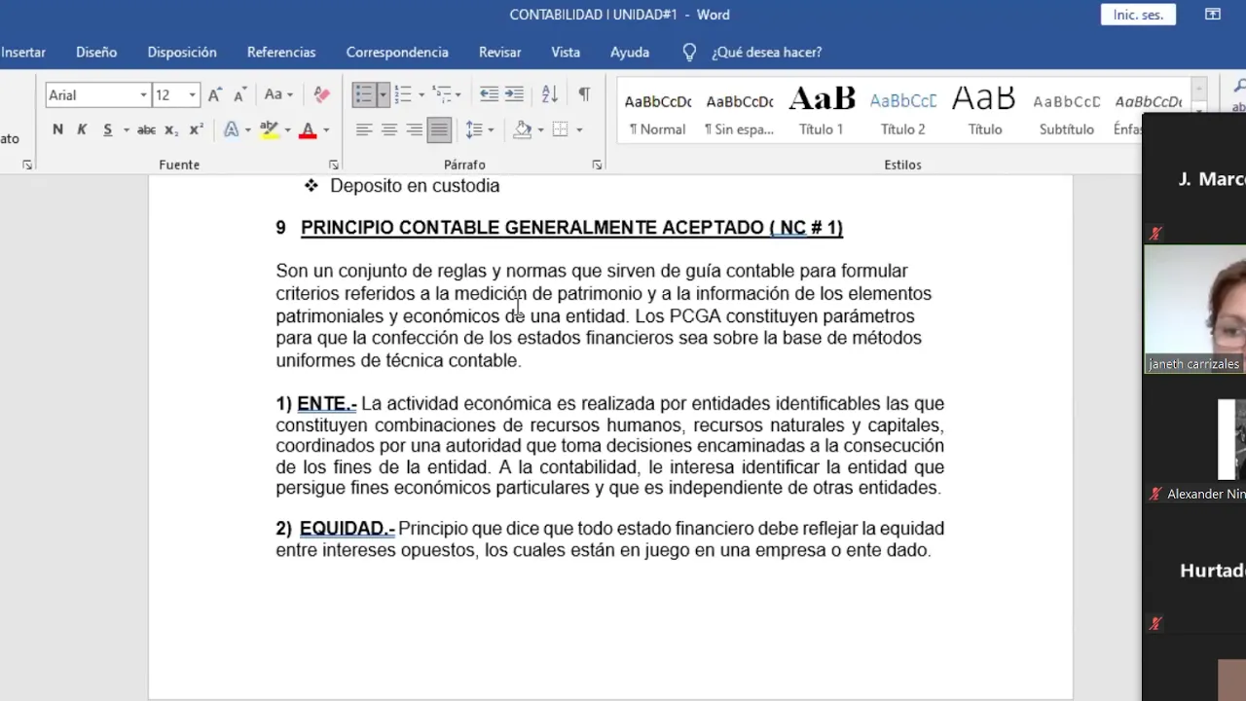This screenshot has height=701, width=1246.
Task: Toggle subscript formatting
Action: click(171, 129)
